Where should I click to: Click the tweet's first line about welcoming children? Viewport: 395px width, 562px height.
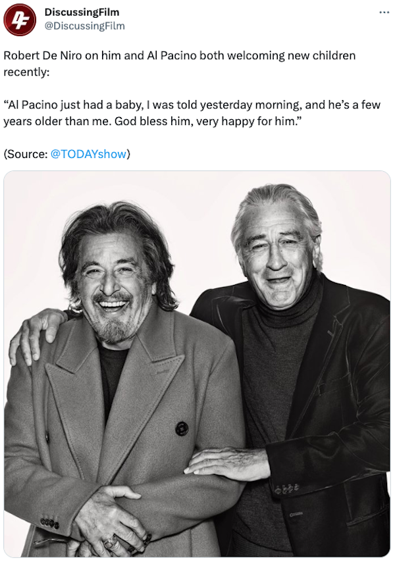[x=180, y=55]
